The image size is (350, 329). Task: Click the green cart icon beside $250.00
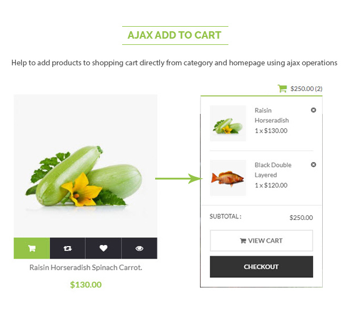(x=282, y=89)
